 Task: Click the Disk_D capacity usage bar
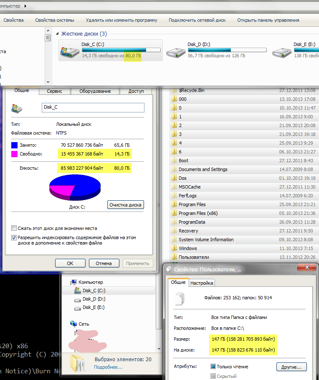tap(227, 50)
